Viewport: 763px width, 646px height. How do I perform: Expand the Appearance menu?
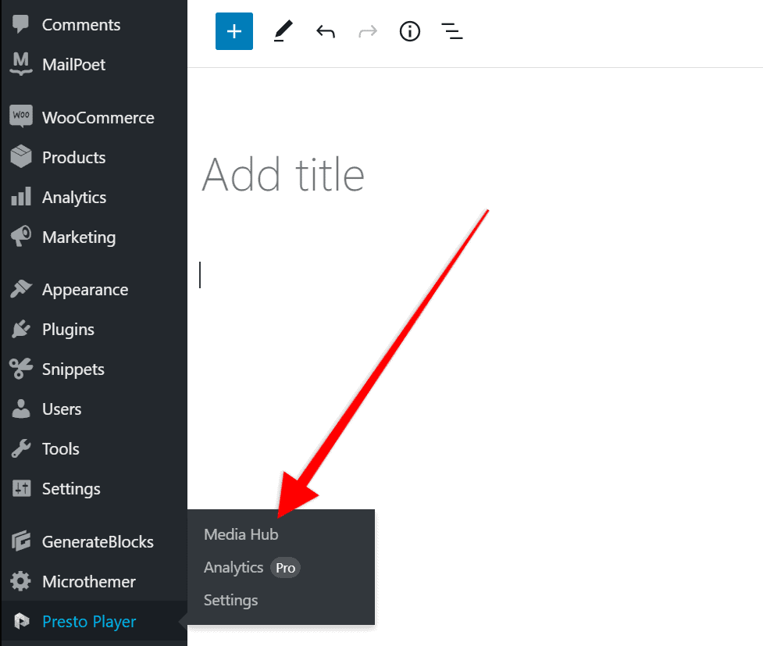[x=84, y=289]
